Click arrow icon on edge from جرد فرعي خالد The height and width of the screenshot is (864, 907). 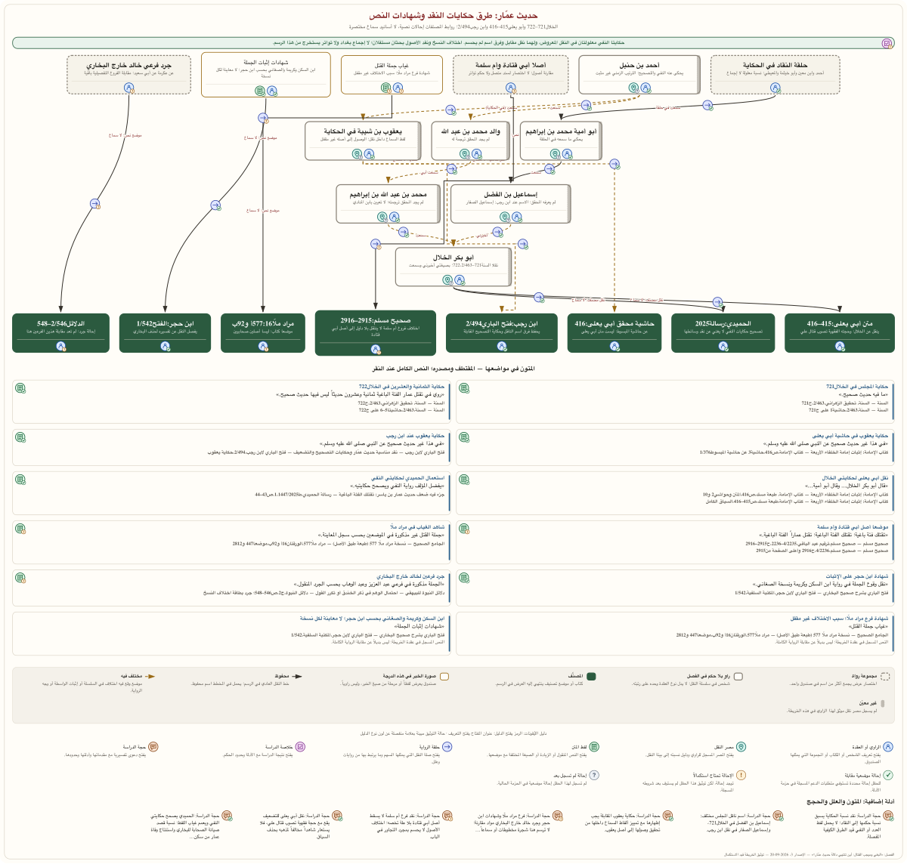(95, 204)
